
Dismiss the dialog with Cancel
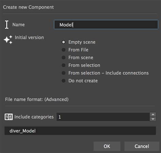142,146
